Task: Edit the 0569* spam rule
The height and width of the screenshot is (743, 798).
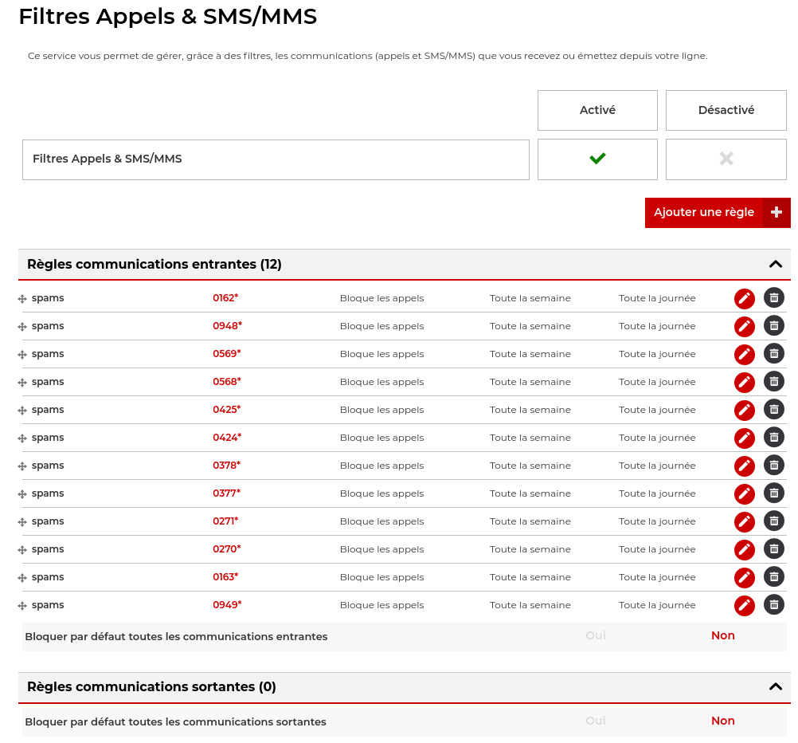Action: point(744,355)
